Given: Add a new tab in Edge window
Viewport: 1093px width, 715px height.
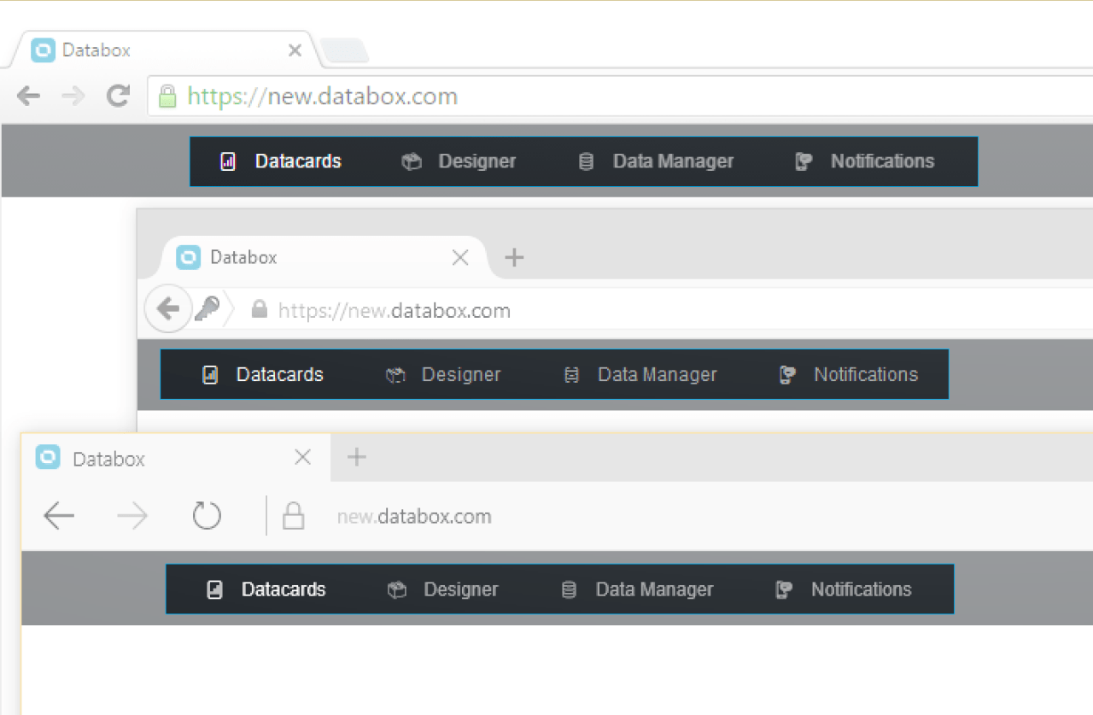Looking at the screenshot, I should [x=357, y=458].
